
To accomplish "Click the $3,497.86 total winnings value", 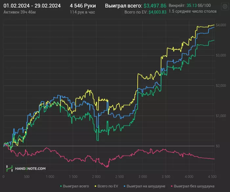I will (x=155, y=6).
